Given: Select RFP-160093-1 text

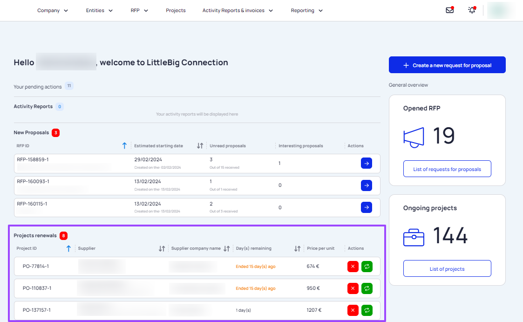Looking at the screenshot, I should [x=33, y=182].
